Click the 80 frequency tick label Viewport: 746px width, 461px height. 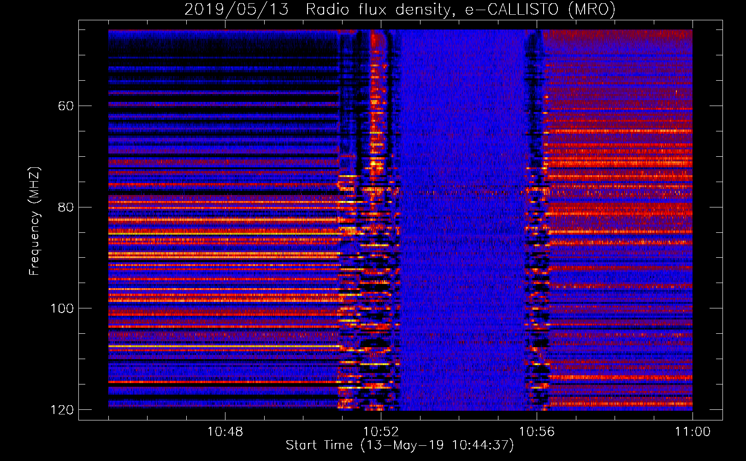[66, 207]
